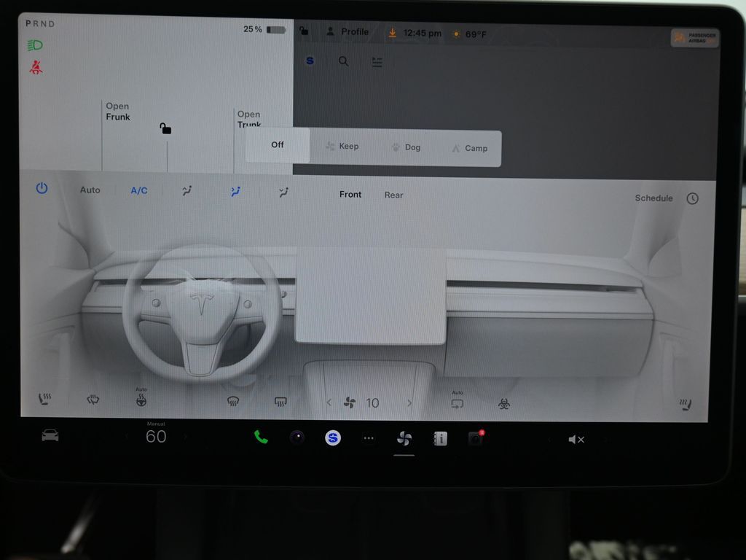Screen dimensions: 746x560
Task: Turn climate power off with power icon
Action: [x=42, y=188]
